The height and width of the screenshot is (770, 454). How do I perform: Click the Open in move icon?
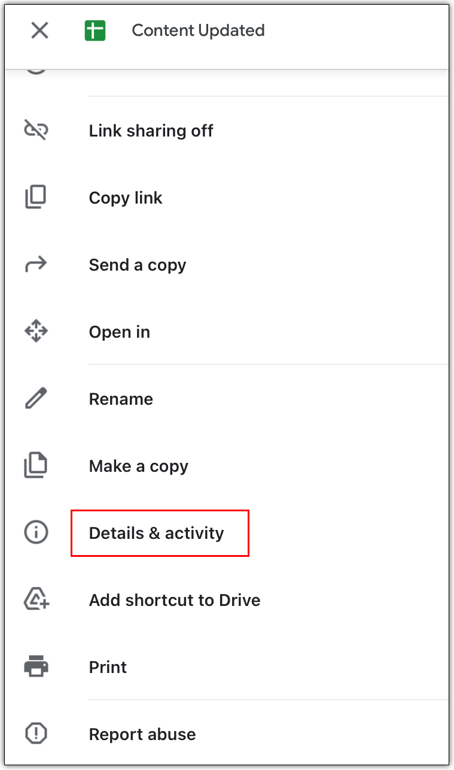pyautogui.click(x=36, y=331)
